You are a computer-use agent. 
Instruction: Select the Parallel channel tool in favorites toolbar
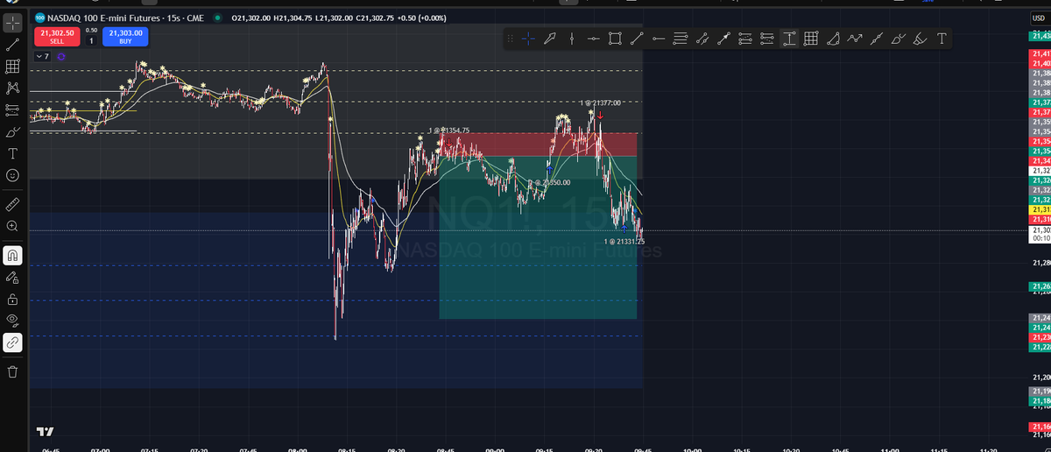(702, 39)
